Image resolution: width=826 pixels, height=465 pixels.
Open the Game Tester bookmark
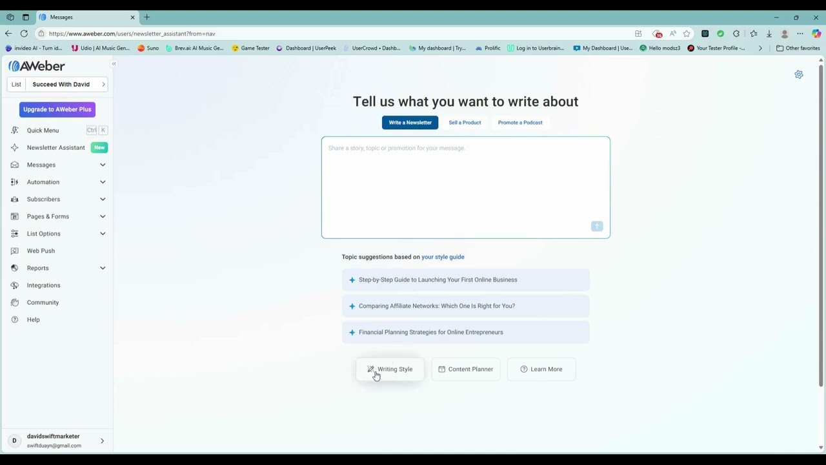[250, 48]
